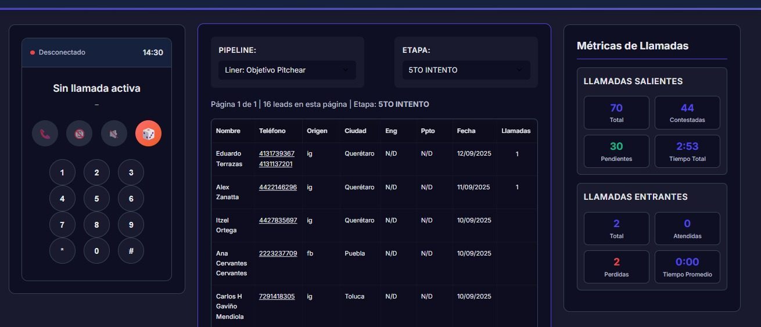
Task: Open the Etapa dropdown showing 5TO INTENTO
Action: (466, 70)
